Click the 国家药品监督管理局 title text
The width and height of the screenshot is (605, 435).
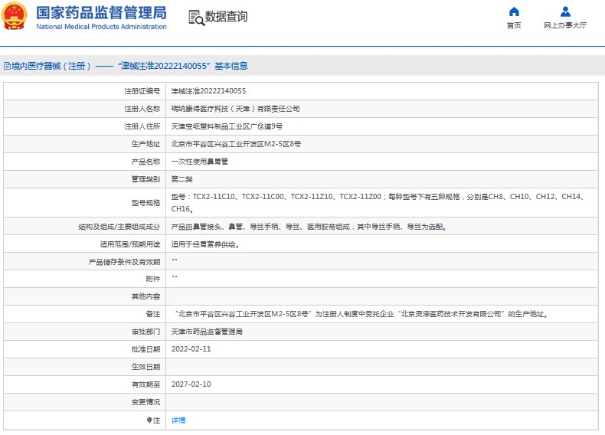pyautogui.click(x=102, y=13)
